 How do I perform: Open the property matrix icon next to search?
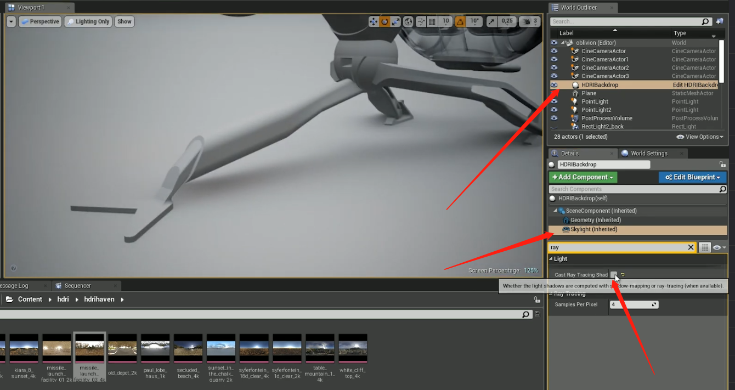(705, 247)
